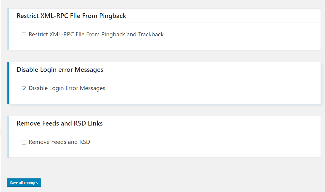The height and width of the screenshot is (192, 325).
Task: Uncheck the Disable Login Error Messages checkbox
Action: coord(24,89)
